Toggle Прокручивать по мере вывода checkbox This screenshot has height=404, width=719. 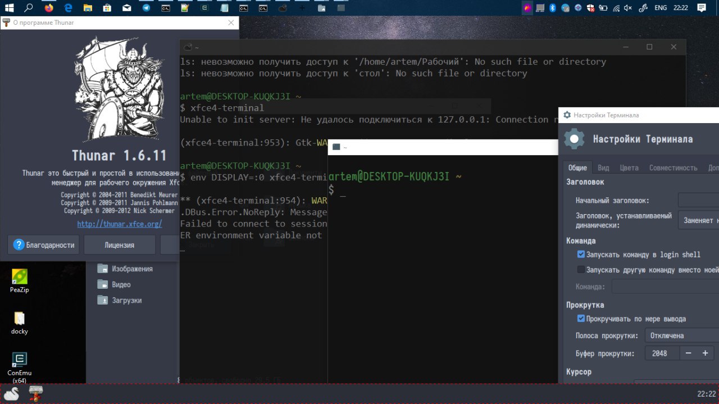point(581,319)
